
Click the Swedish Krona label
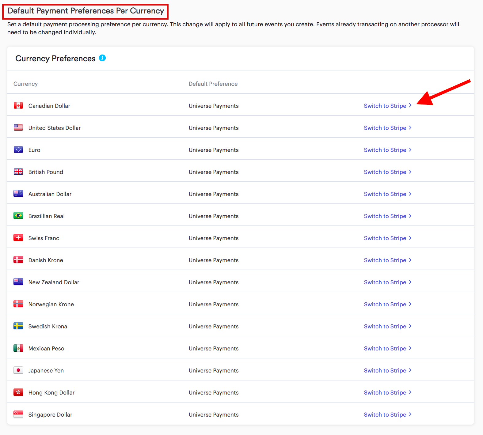click(48, 326)
